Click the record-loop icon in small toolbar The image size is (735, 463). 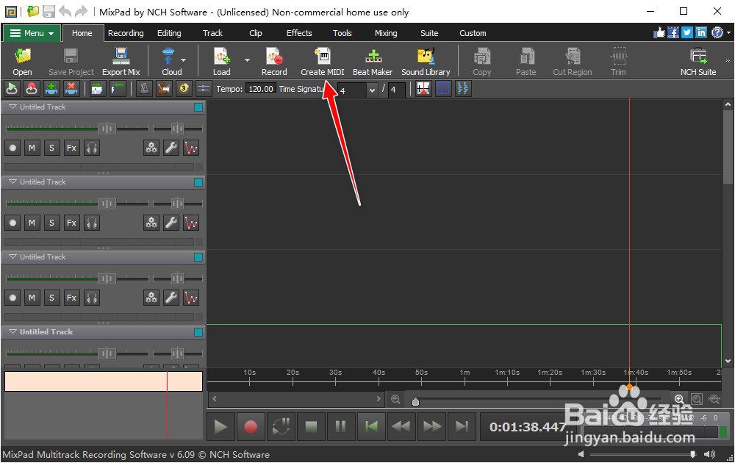(x=32, y=88)
